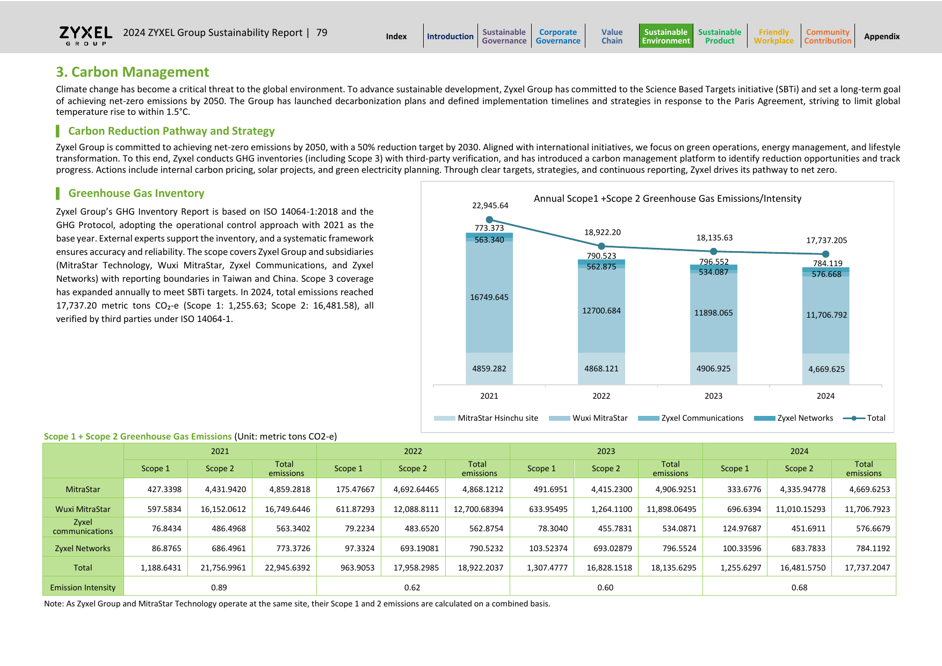Click the Total line legend marker
Screen dimensions: 942x666
[854, 418]
